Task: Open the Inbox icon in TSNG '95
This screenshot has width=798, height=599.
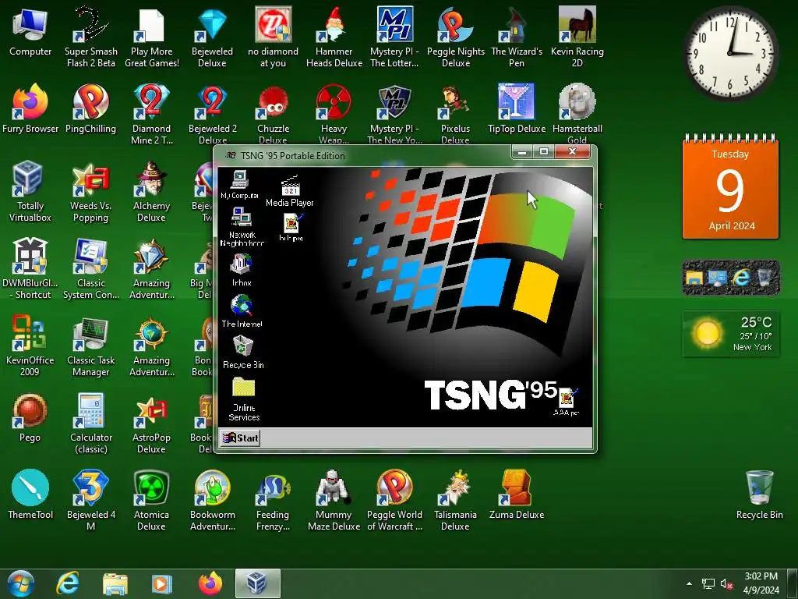Action: (x=242, y=270)
